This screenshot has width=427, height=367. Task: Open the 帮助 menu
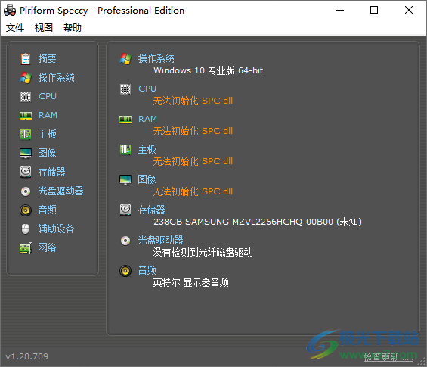click(73, 27)
